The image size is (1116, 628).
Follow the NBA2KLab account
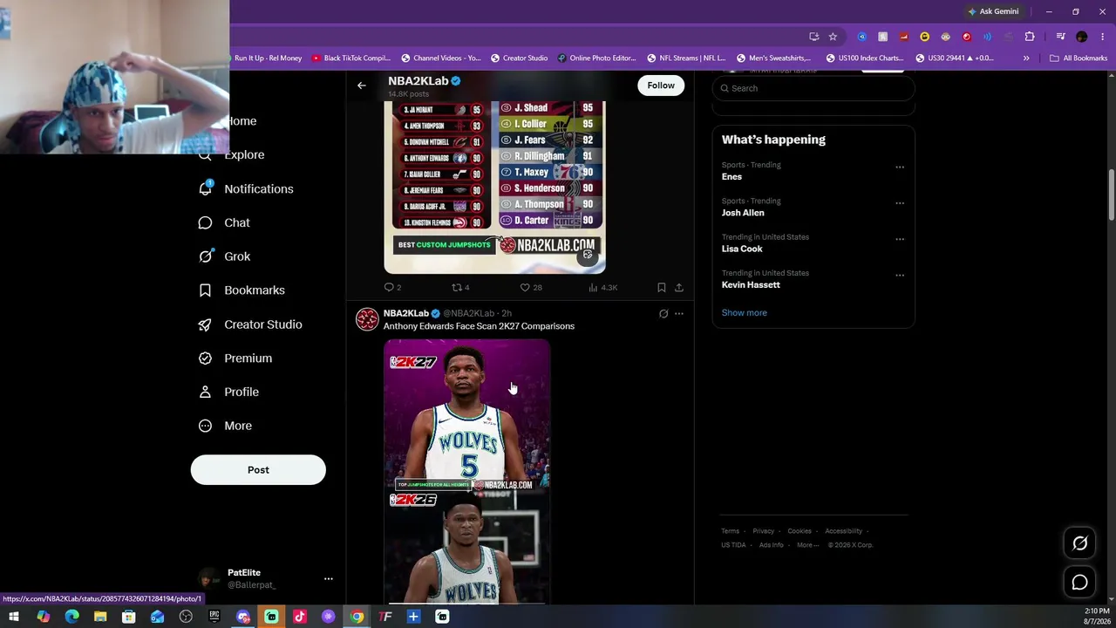pyautogui.click(x=661, y=85)
